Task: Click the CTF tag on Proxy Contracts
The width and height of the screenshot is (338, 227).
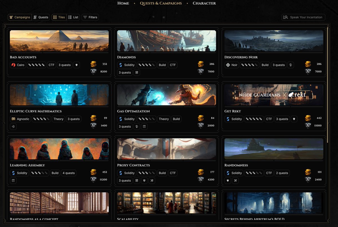Action: point(173,173)
